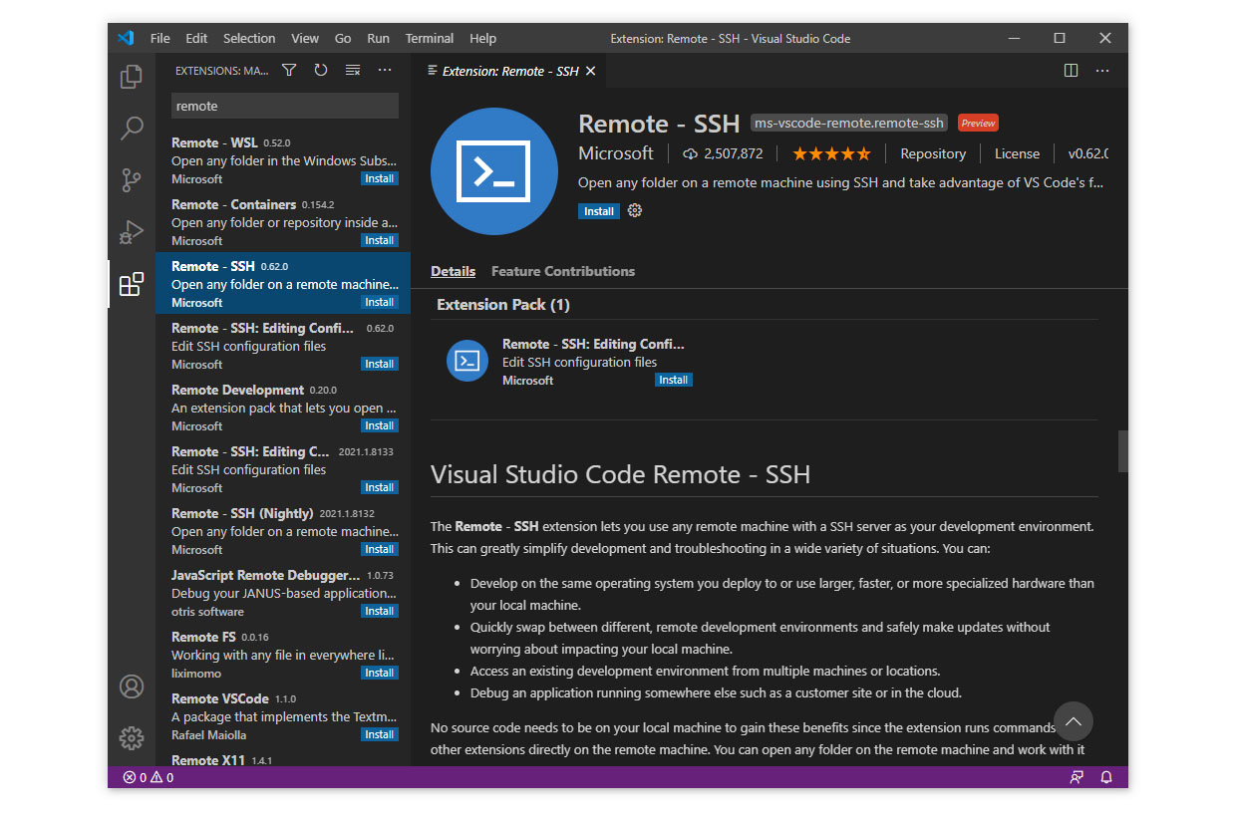
Task: Select Remote Development in the list
Action: (283, 408)
